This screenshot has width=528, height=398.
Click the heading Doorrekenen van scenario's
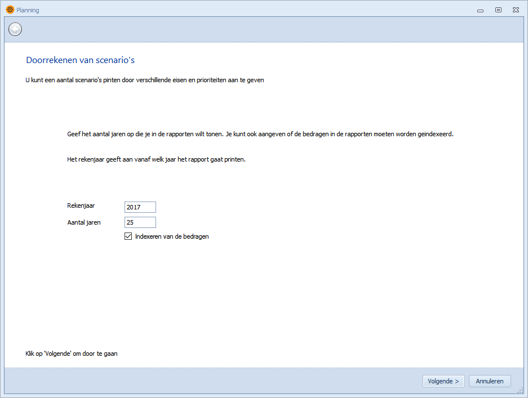(x=81, y=60)
